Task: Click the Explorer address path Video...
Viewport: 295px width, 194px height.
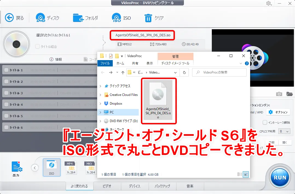Action: [154, 72]
